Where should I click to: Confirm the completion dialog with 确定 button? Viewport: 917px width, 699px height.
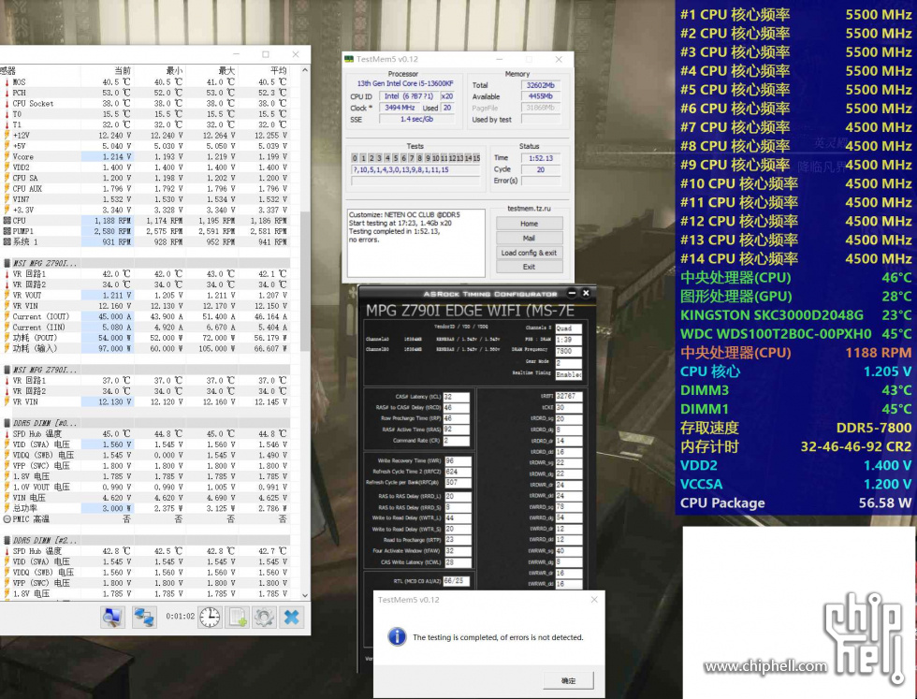[568, 680]
